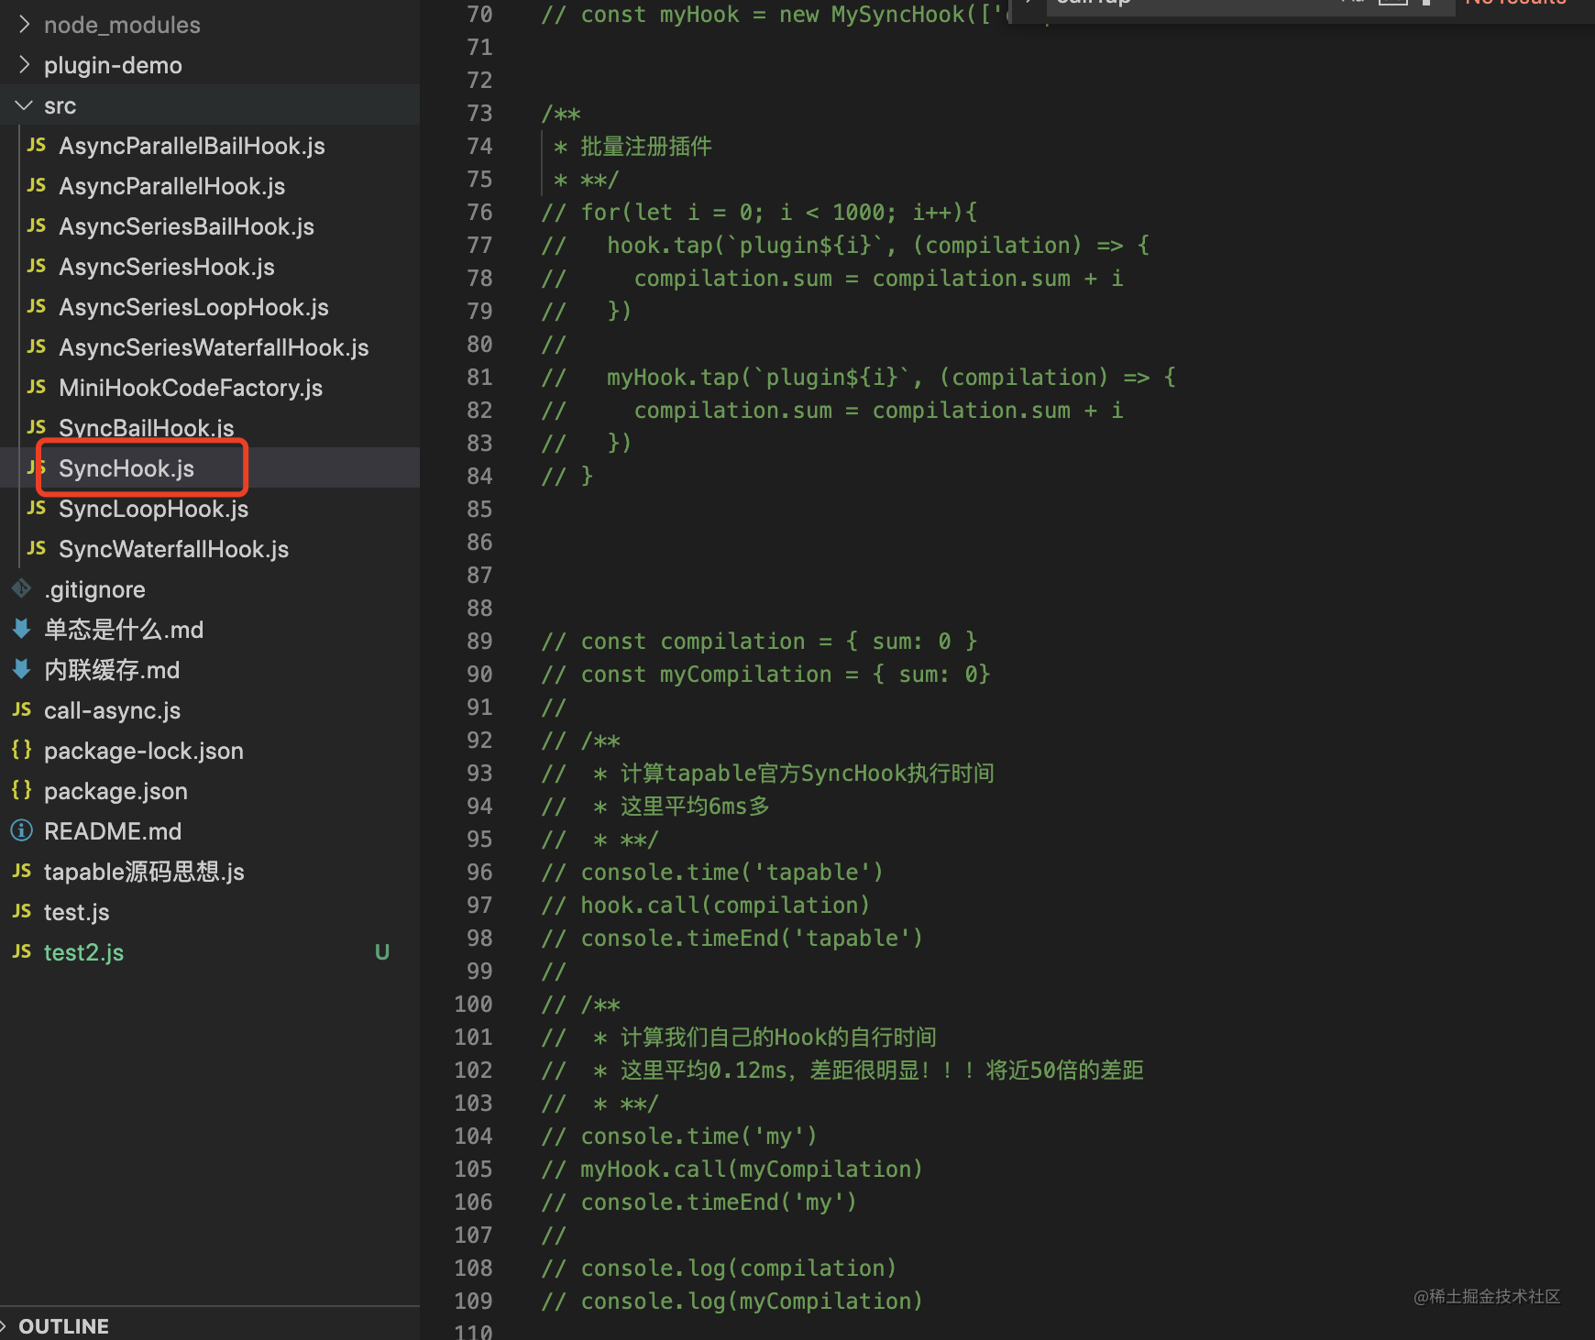
Task: Open AsyncParallelHook.js file
Action: [171, 186]
